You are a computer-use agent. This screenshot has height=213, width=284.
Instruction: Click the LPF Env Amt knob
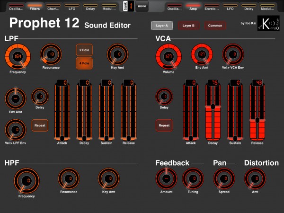16,98
